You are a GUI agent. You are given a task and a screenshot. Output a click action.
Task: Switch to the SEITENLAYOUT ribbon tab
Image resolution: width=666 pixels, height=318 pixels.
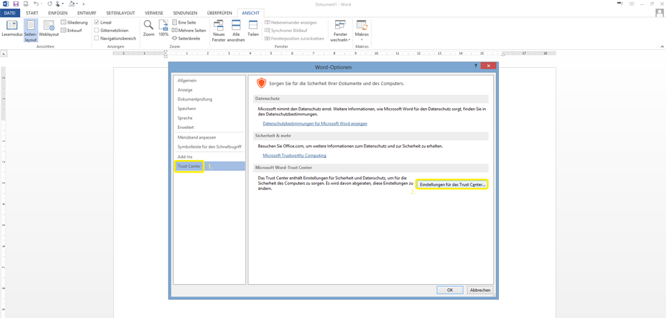point(120,13)
